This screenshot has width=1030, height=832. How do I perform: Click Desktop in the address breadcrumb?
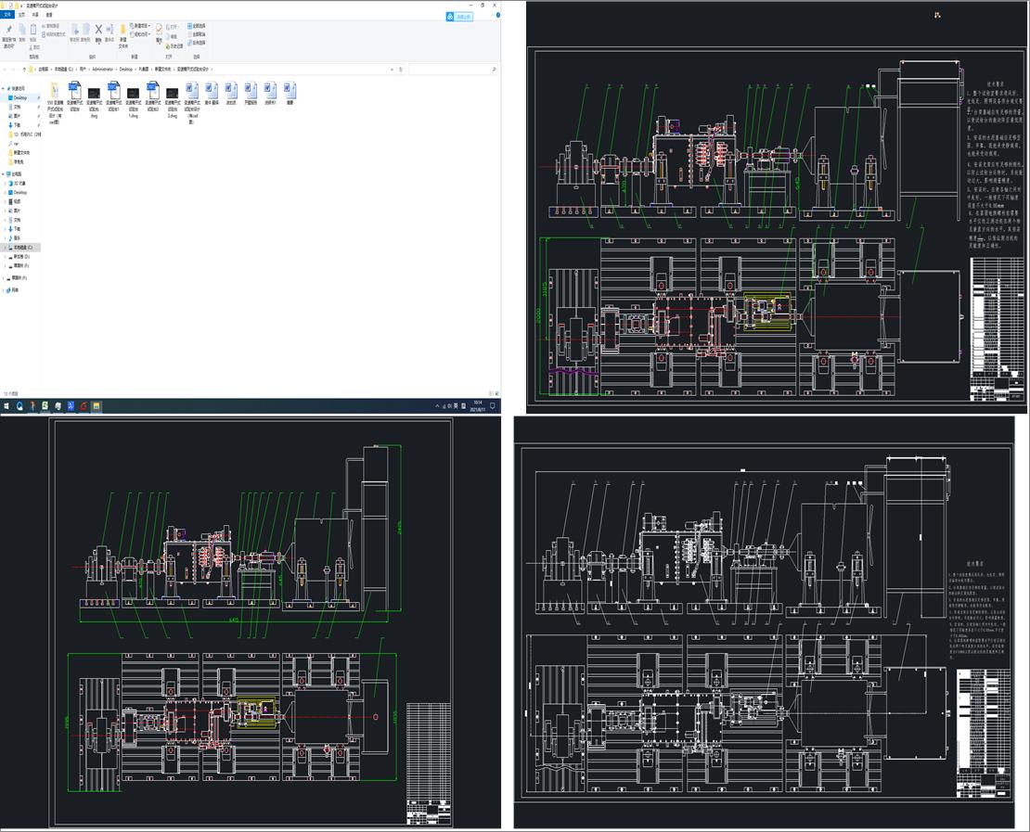(125, 69)
